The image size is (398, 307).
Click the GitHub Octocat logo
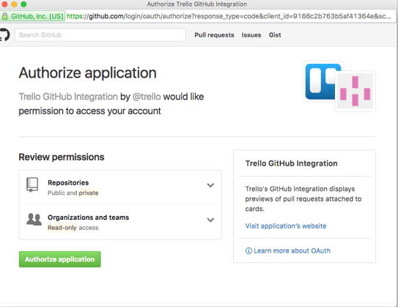4,34
